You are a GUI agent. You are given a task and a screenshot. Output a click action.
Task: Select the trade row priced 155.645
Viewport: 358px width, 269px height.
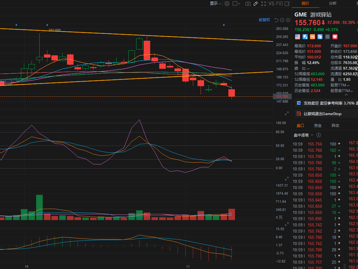pos(317,200)
